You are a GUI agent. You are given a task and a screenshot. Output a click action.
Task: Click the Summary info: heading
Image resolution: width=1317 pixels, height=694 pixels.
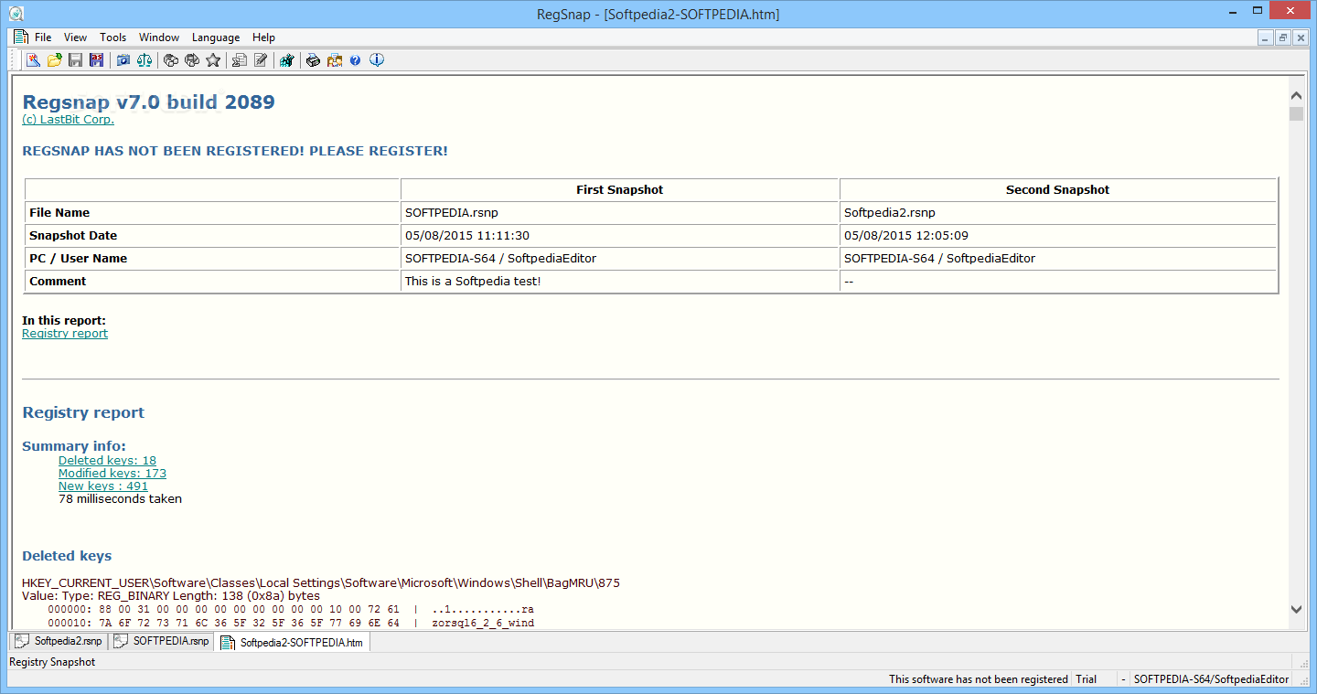(74, 446)
